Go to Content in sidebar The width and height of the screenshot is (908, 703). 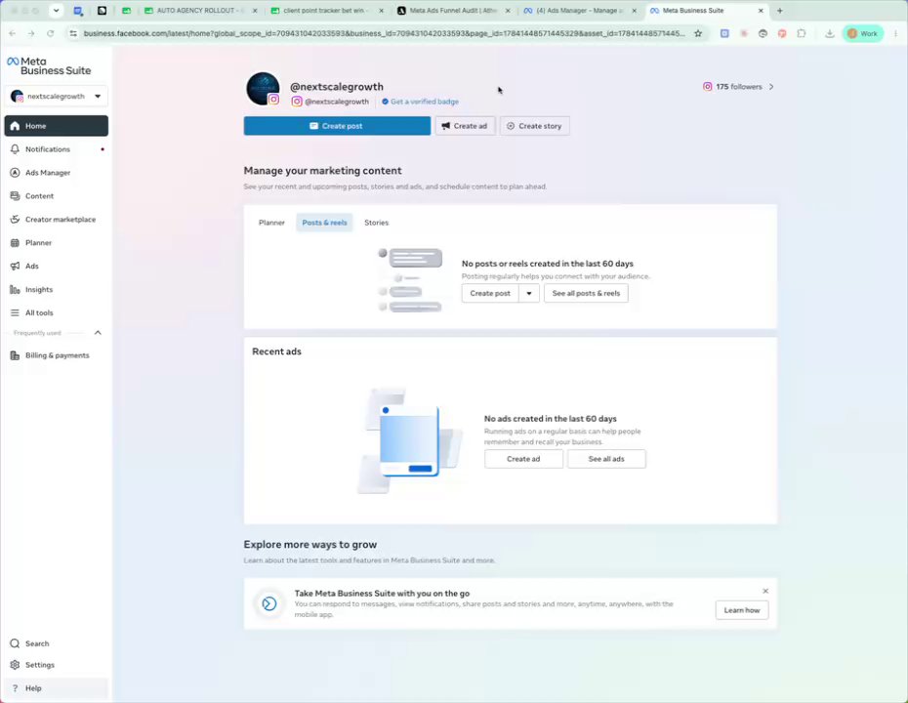click(x=57, y=195)
